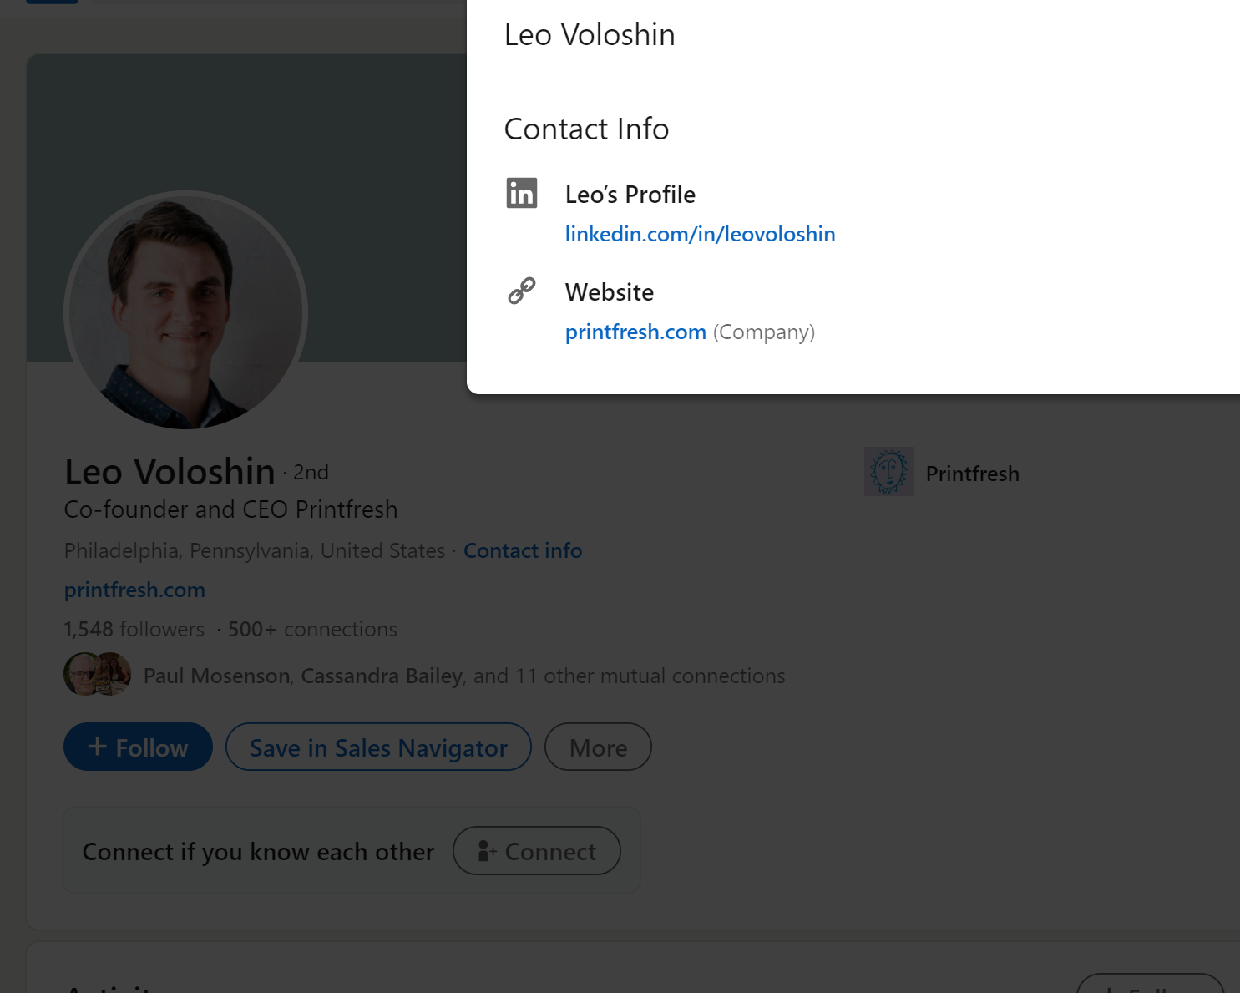The height and width of the screenshot is (993, 1240).
Task: Click the Contact info link
Action: click(523, 550)
